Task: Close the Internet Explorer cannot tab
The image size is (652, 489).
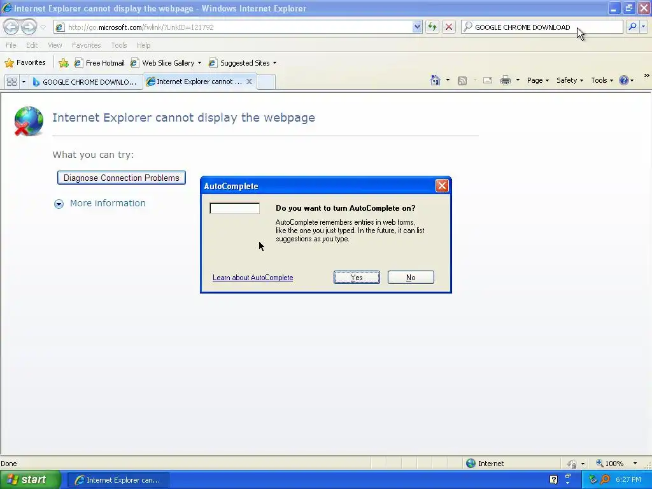Action: (249, 81)
